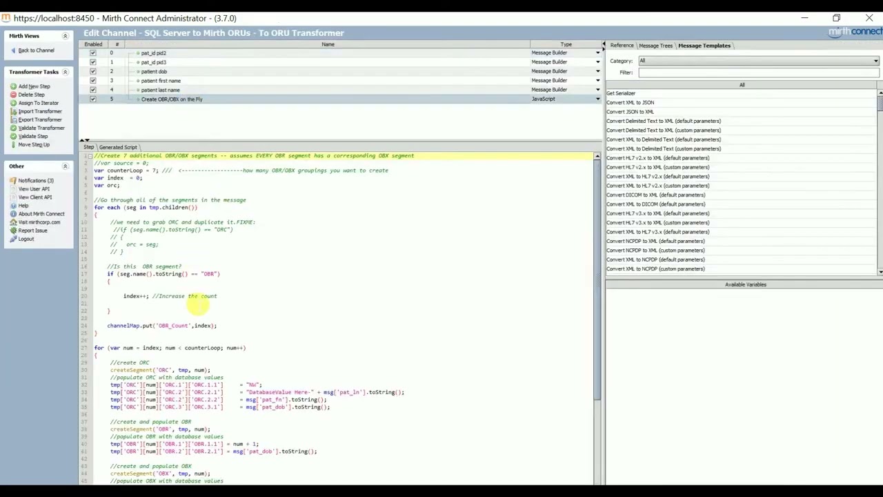Open Type dropdown for patient last name row

(x=598, y=90)
